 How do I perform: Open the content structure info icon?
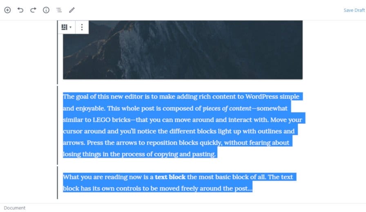(x=46, y=10)
